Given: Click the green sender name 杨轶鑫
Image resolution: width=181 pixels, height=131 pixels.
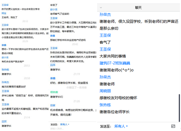Looking at the screenshot, I should click(x=54, y=92).
